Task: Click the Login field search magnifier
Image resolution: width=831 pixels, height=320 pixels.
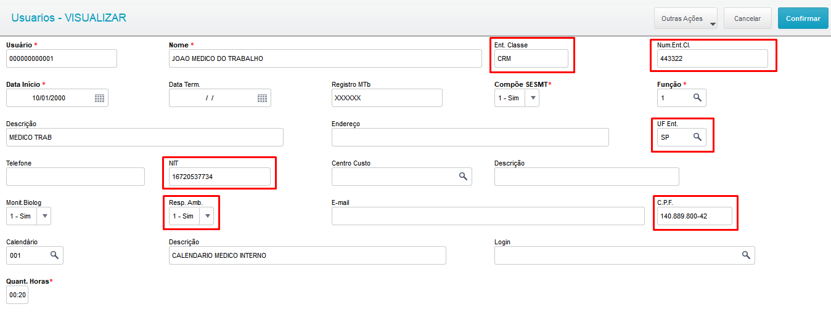Action: coord(746,255)
